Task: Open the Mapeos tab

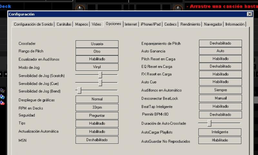Action: pyautogui.click(x=82, y=24)
